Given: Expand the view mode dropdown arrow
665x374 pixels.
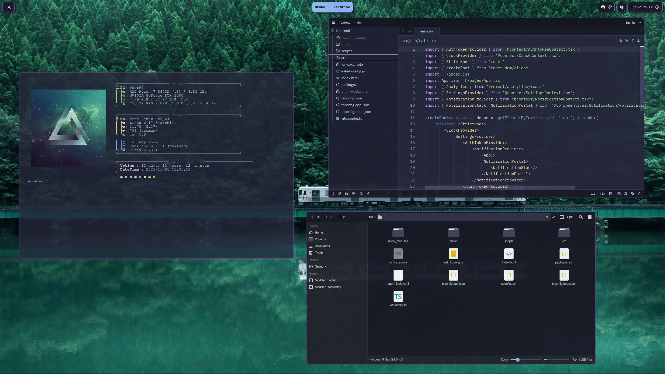Looking at the screenshot, I should tap(344, 217).
